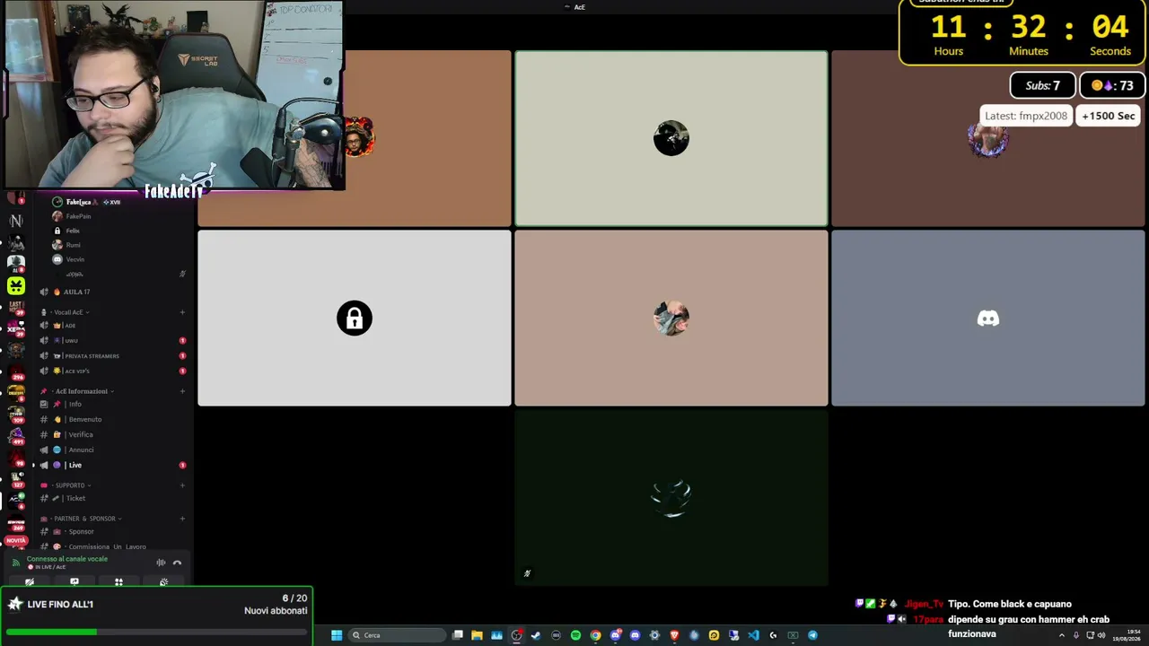Open Telegram from the taskbar
This screenshot has height=646, width=1149.
point(812,635)
